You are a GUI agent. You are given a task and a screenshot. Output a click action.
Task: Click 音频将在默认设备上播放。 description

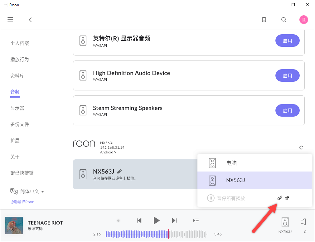pos(115,178)
